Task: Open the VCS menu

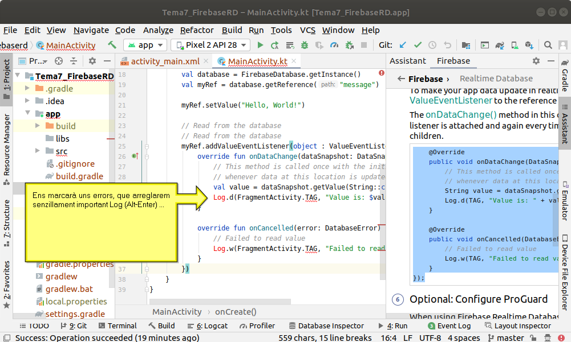Action: click(x=307, y=30)
